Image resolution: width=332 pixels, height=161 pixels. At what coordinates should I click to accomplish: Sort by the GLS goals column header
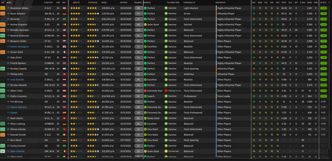point(290,3)
